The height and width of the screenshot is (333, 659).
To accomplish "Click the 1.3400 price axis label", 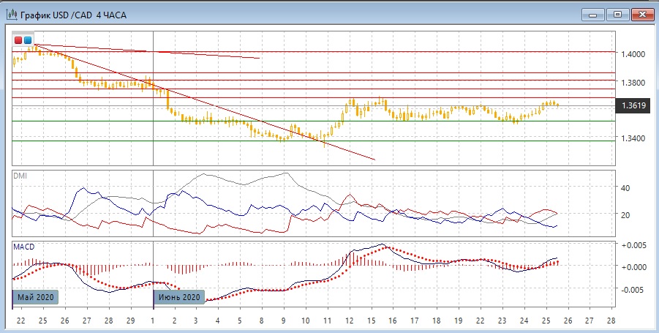I will pyautogui.click(x=633, y=138).
